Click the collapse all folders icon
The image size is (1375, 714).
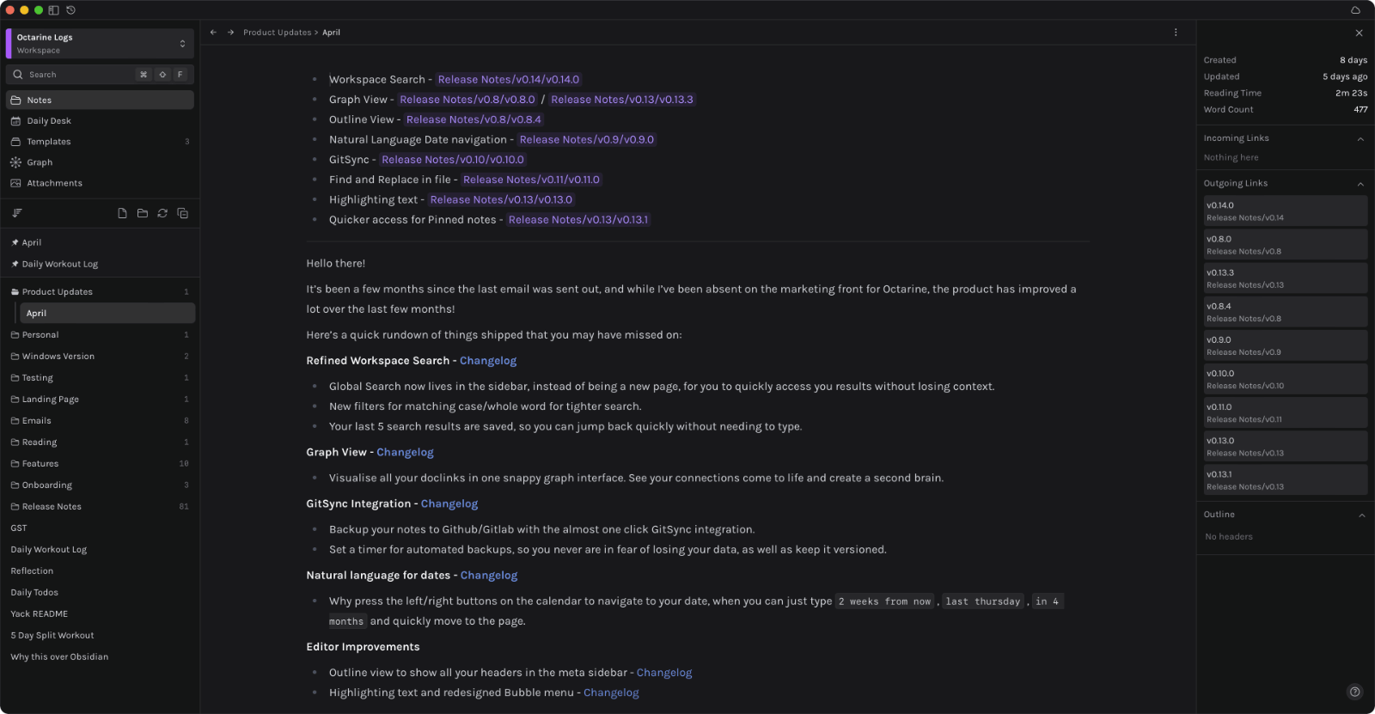point(182,213)
